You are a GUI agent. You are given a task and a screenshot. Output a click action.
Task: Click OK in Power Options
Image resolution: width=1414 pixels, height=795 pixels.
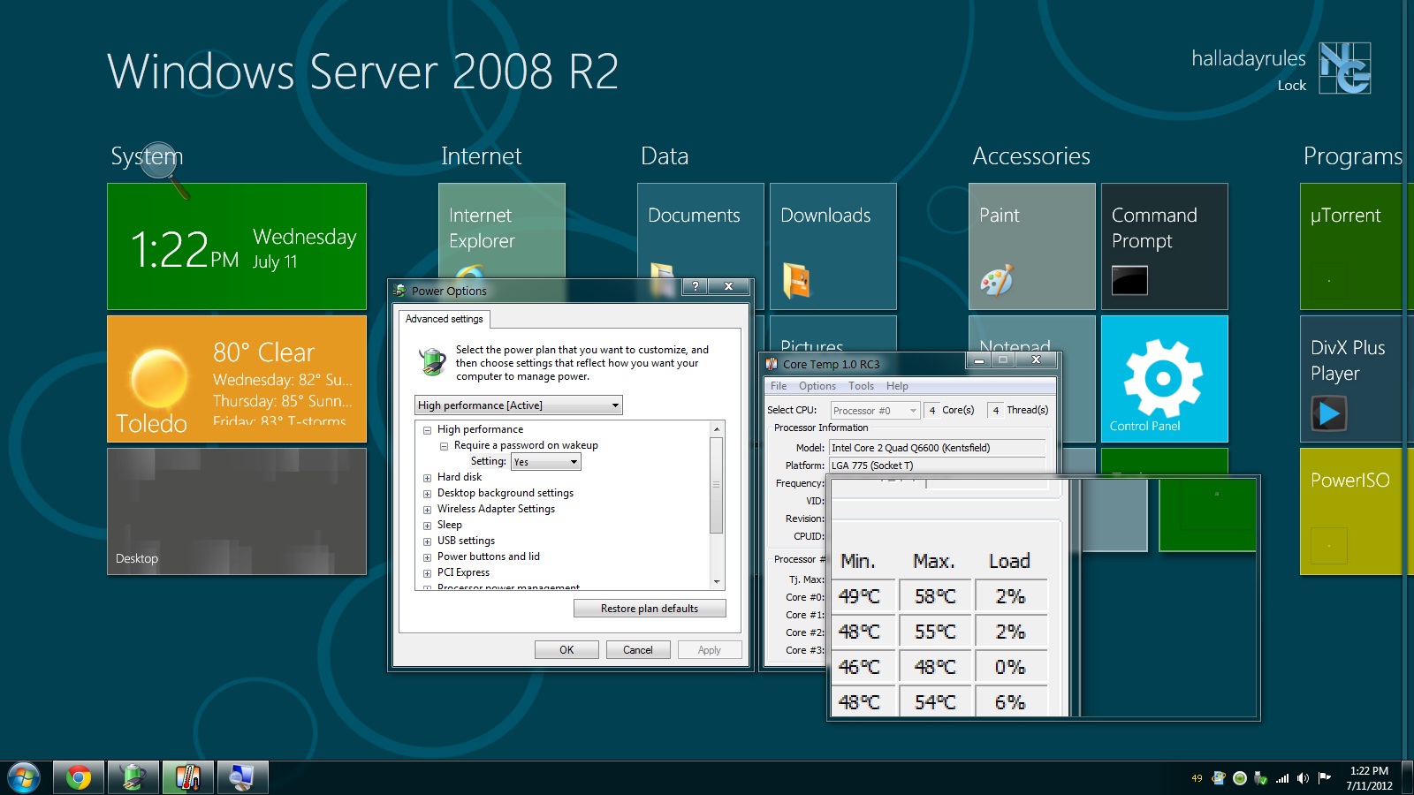click(566, 650)
